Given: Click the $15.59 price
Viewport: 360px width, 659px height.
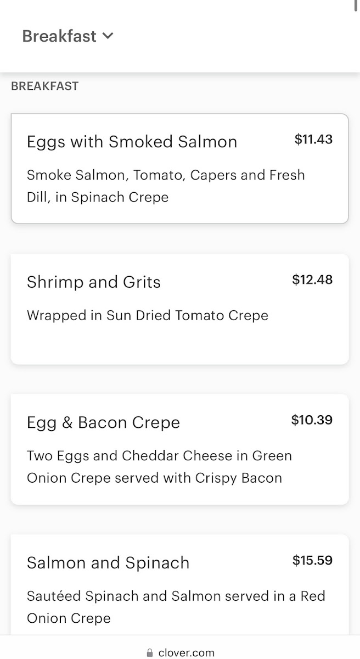Looking at the screenshot, I should coord(312,561).
